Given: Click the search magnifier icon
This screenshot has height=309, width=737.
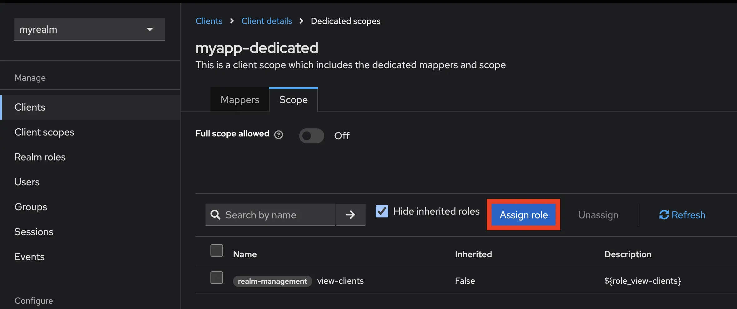Looking at the screenshot, I should [215, 215].
